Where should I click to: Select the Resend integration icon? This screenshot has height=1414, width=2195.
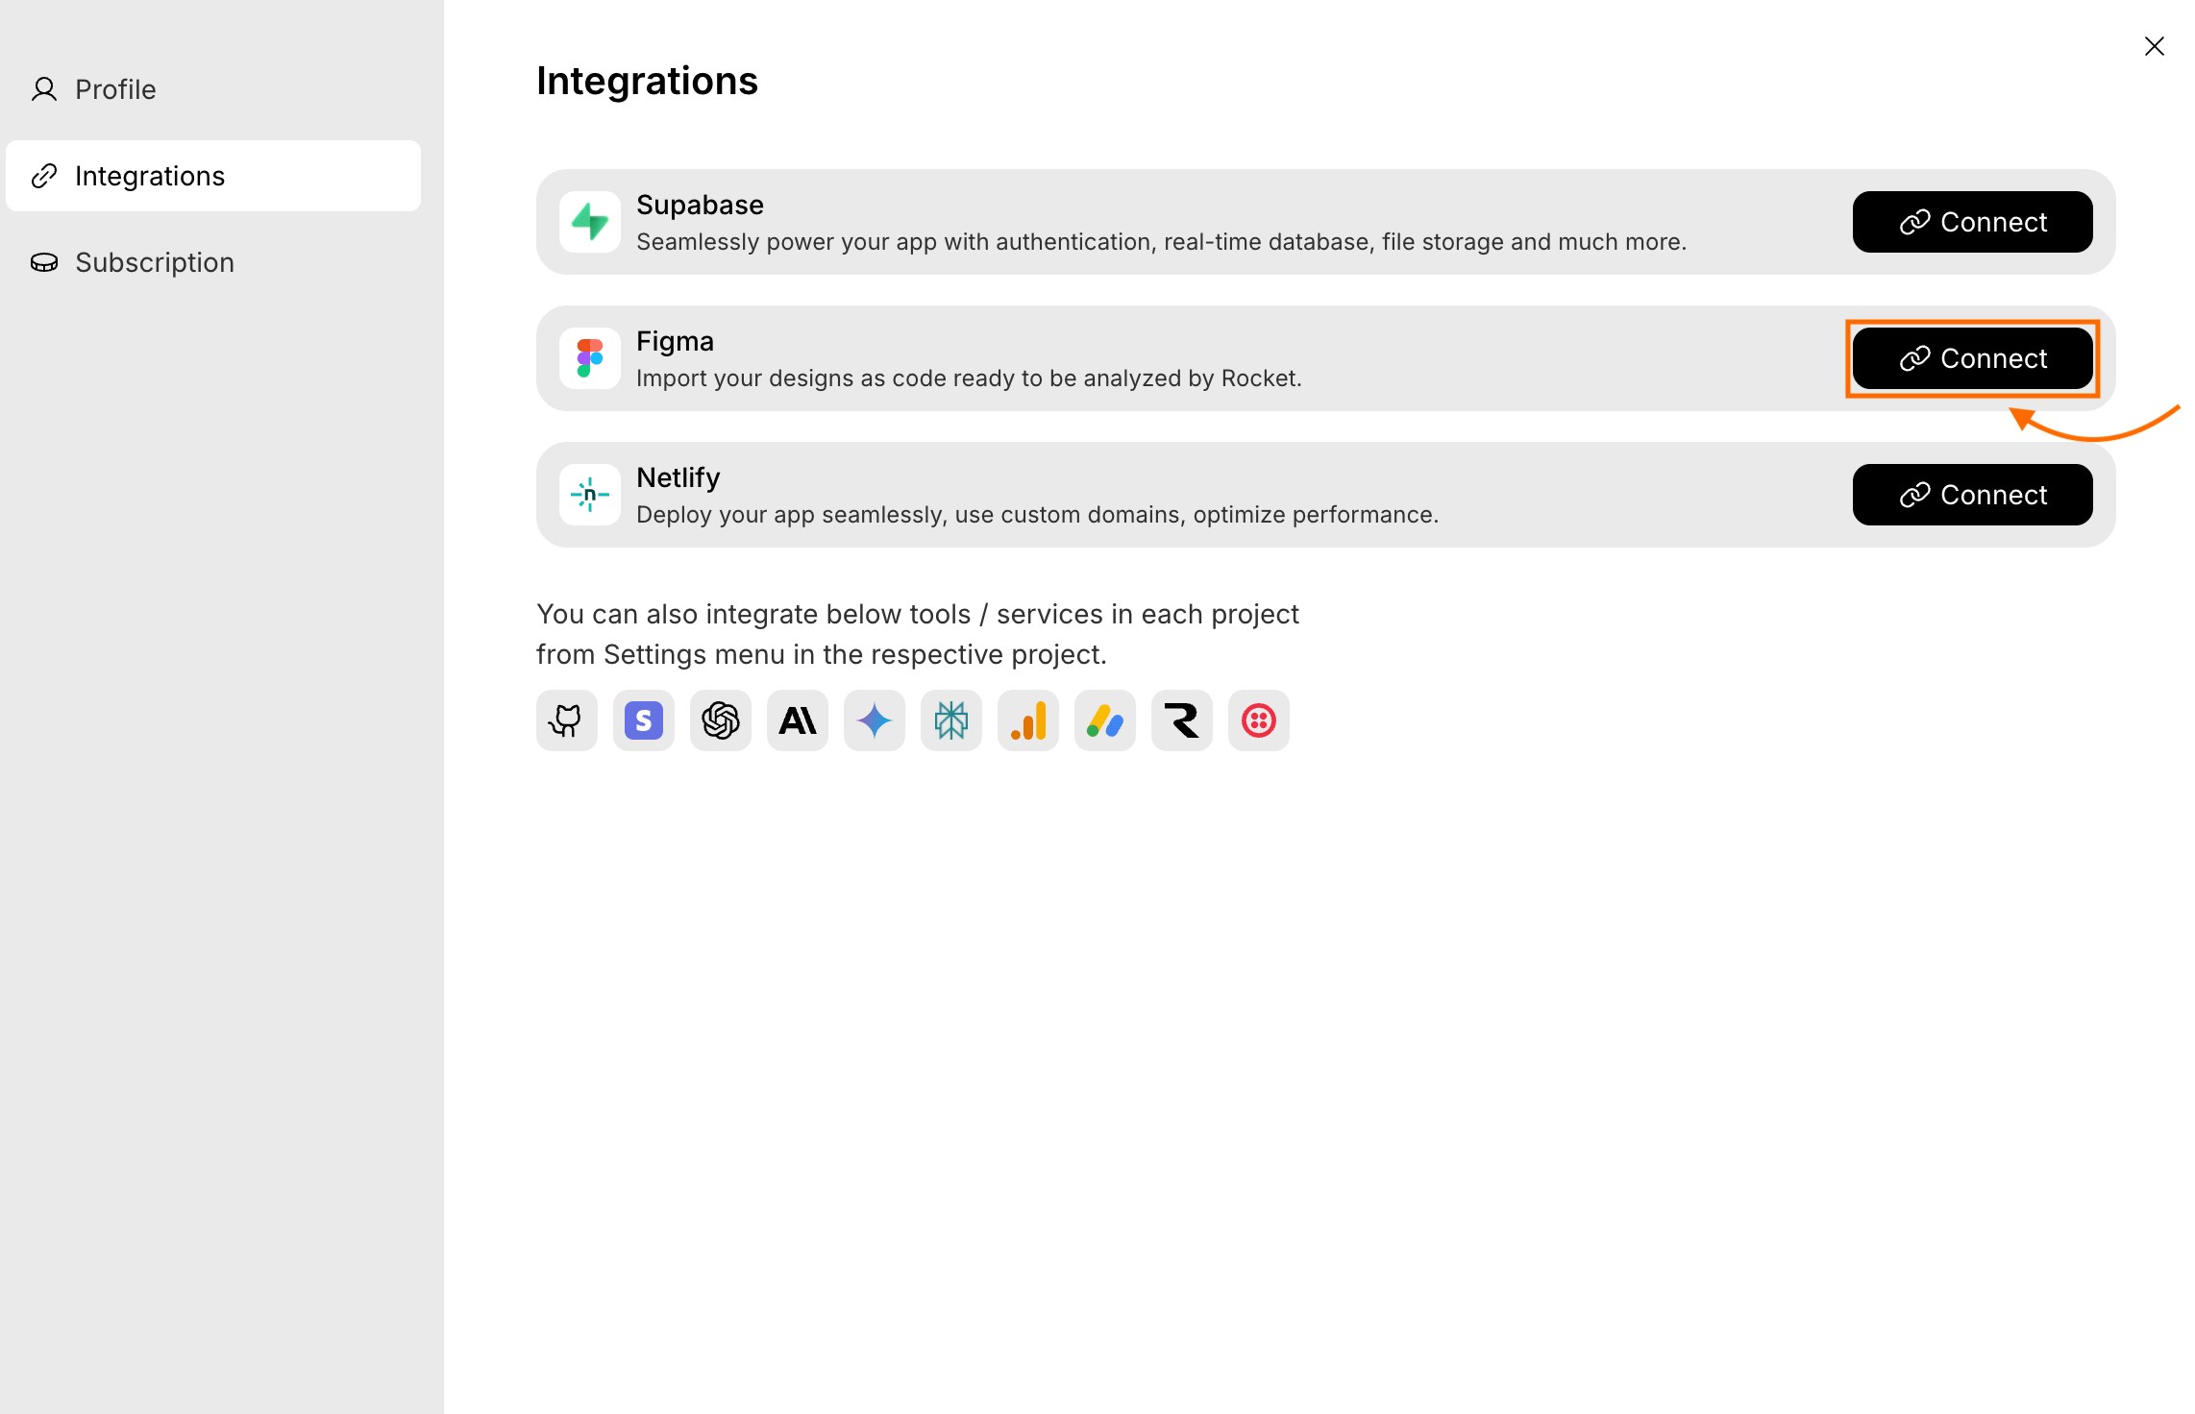[x=1181, y=720]
